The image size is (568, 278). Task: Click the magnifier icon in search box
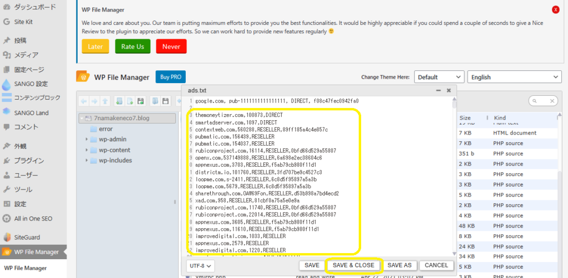pyautogui.click(x=535, y=101)
